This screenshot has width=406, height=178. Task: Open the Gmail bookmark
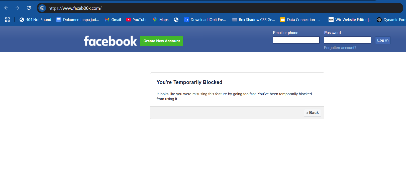pos(113,20)
